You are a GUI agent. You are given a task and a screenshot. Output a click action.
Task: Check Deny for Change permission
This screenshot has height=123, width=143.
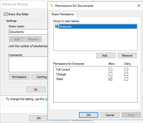pyautogui.click(x=126, y=74)
